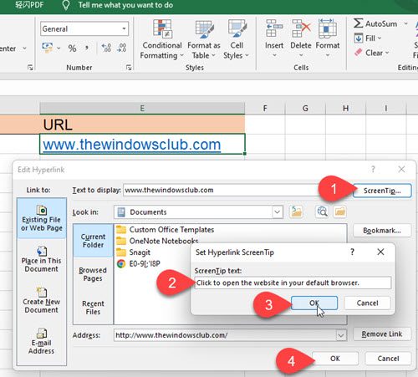Click Browse the Web icon
Screen dimensions: 418x377
click(322, 211)
